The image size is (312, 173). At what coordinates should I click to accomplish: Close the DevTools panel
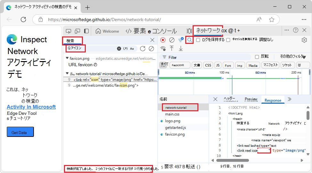[304, 30]
